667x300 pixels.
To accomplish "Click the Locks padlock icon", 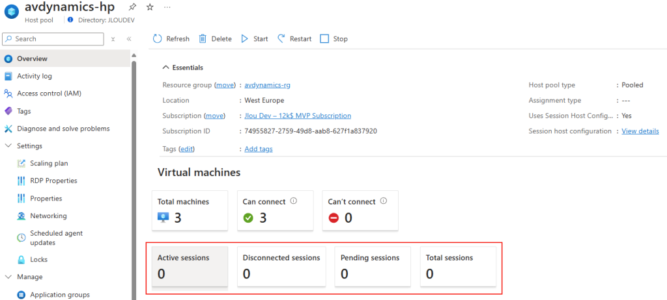I will (x=21, y=259).
